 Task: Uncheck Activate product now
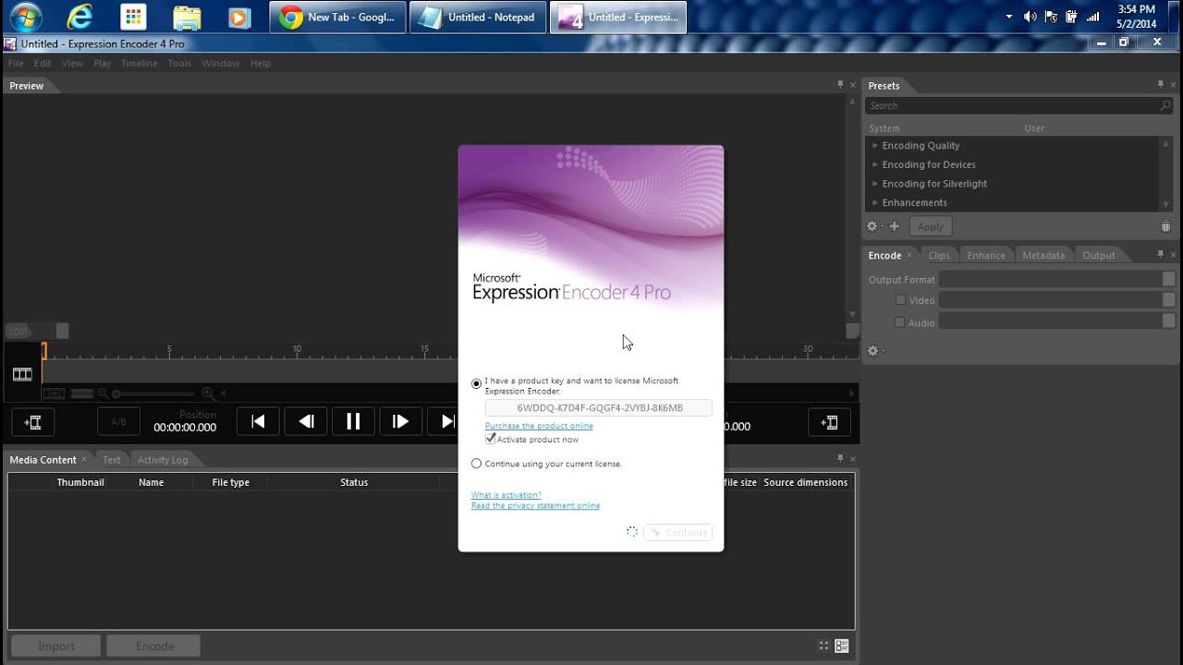(x=491, y=439)
